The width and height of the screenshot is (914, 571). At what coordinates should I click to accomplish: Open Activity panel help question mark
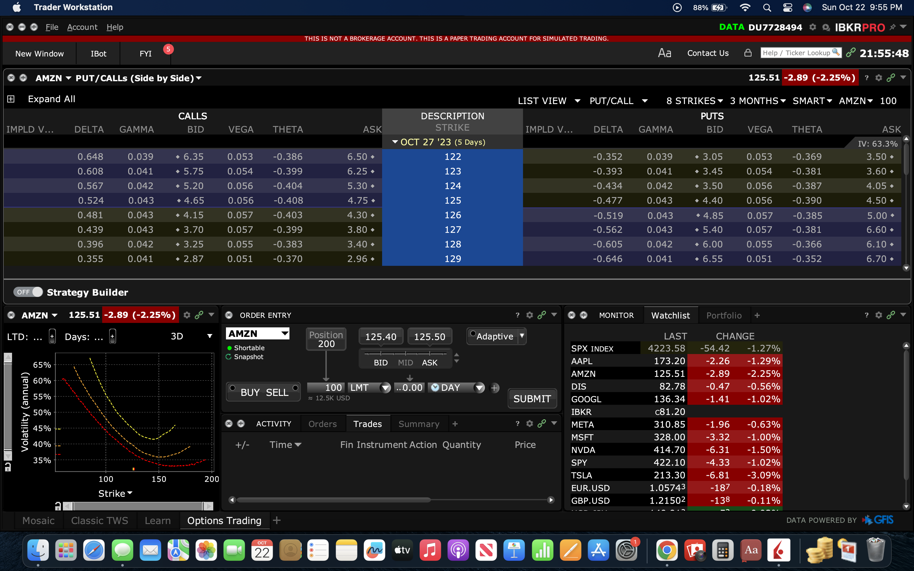[517, 424]
